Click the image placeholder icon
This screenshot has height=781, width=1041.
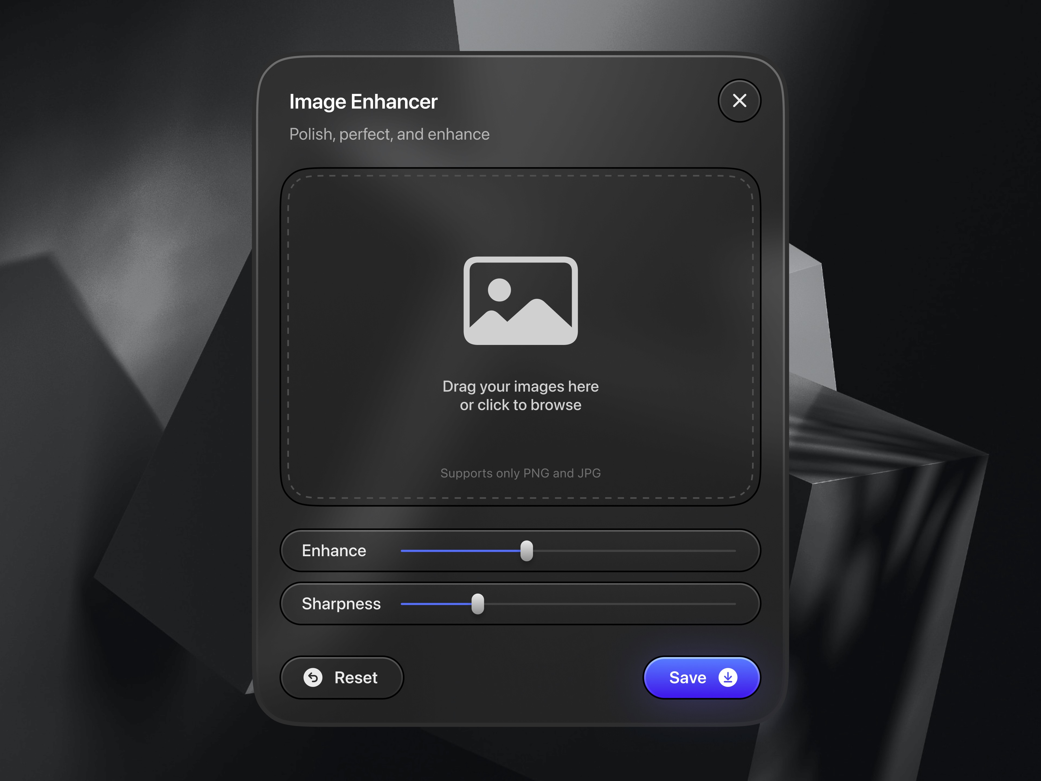(520, 300)
